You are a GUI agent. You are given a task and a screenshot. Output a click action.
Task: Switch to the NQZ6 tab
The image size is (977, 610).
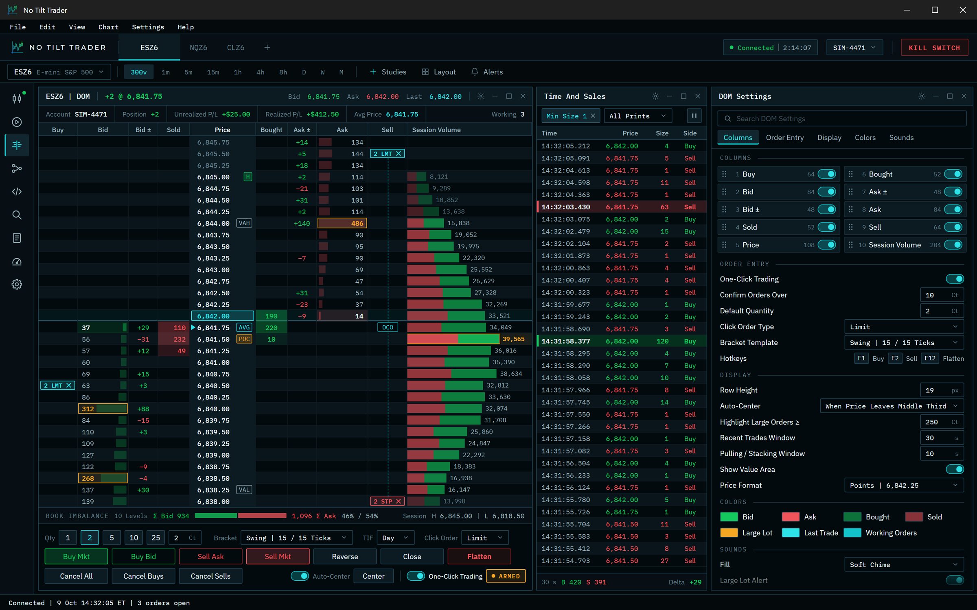198,48
